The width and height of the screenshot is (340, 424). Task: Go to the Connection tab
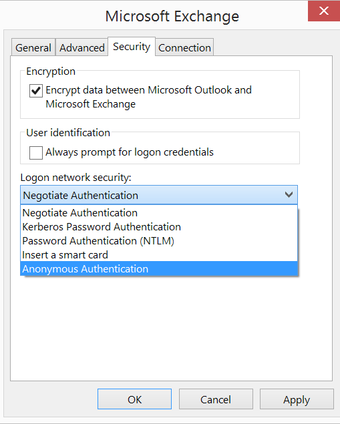pyautogui.click(x=184, y=47)
